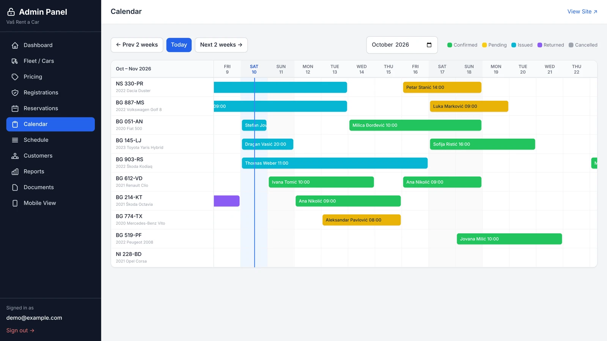
Task: Click the Fleet / Cars icon
Action: (15, 61)
